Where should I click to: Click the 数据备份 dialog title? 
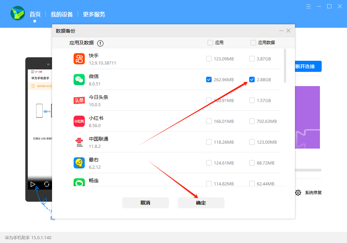coord(66,31)
